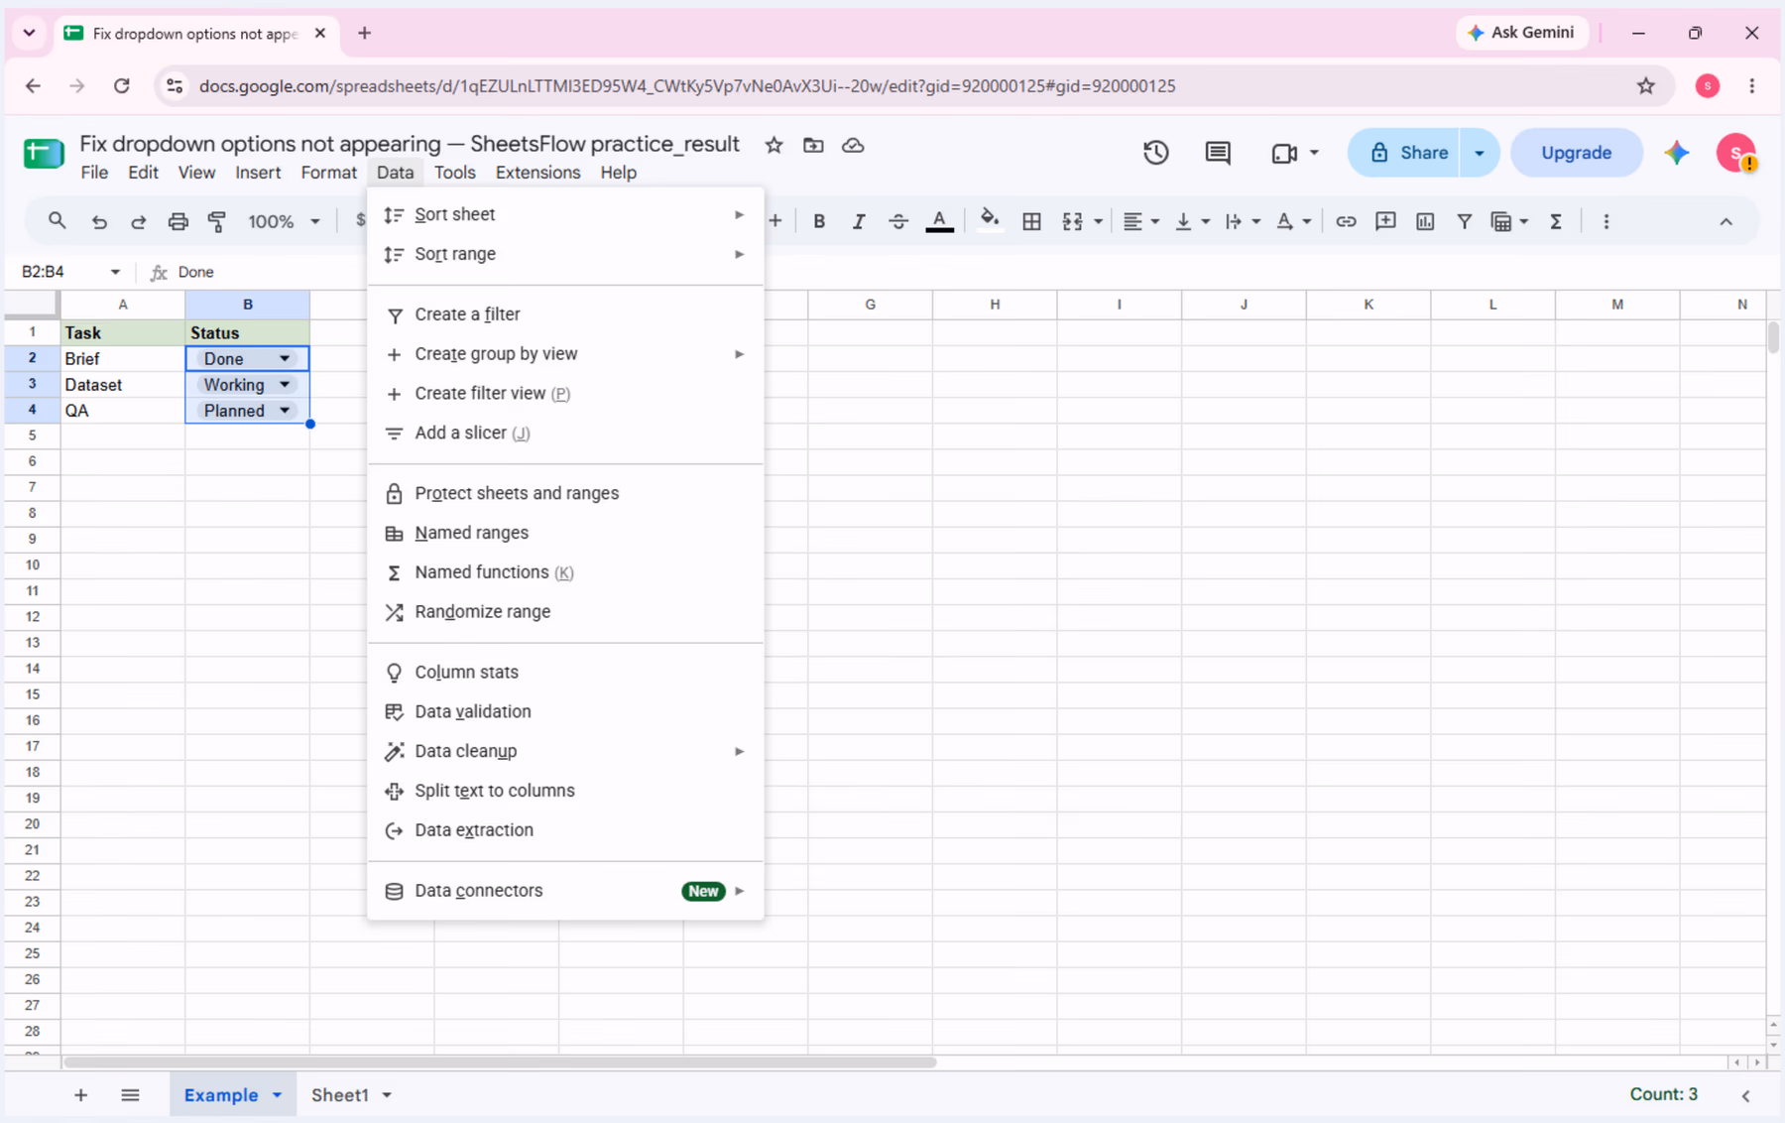1785x1123 pixels.
Task: Click the paint format icon
Action: [x=217, y=221]
